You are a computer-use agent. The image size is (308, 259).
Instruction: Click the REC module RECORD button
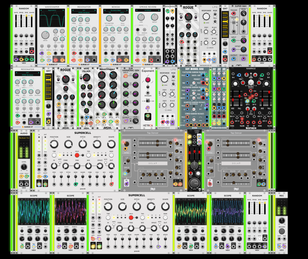click(x=282, y=231)
